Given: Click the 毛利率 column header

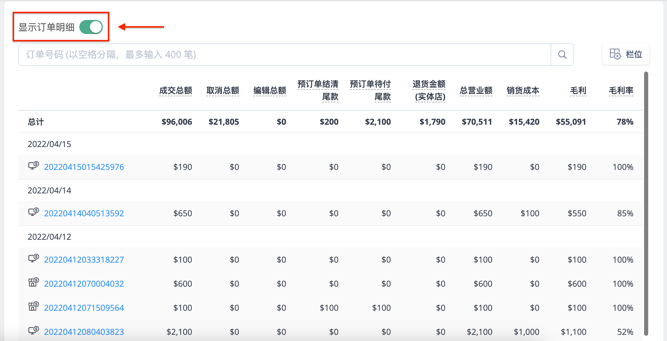Looking at the screenshot, I should click(621, 91).
